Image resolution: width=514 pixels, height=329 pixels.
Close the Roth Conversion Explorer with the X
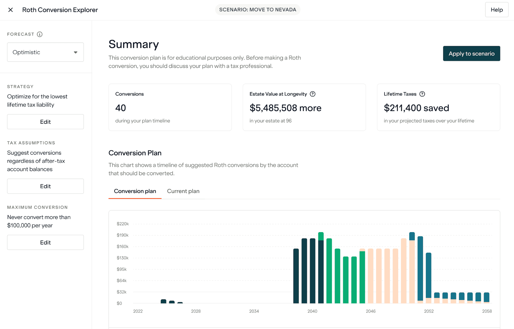(x=10, y=10)
